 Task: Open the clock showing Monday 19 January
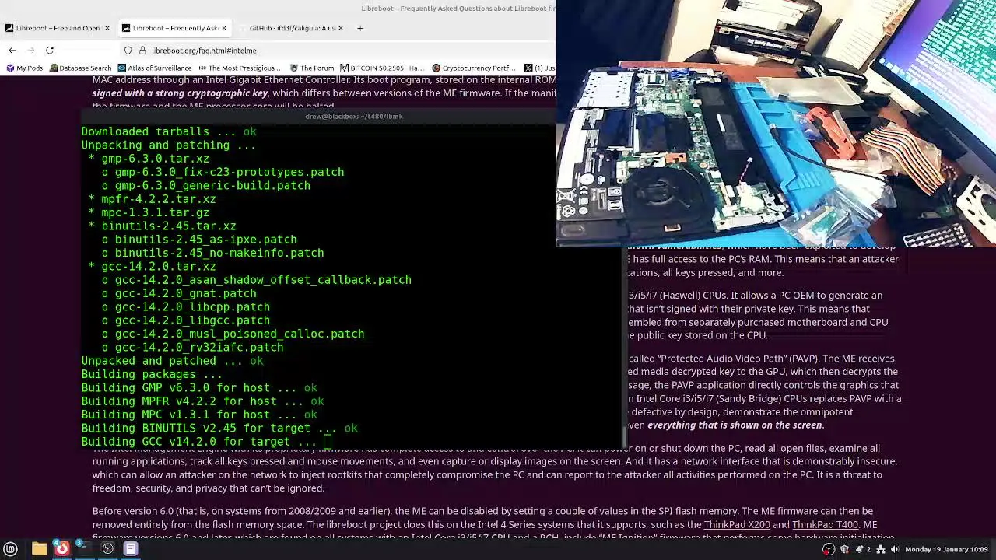coord(946,549)
